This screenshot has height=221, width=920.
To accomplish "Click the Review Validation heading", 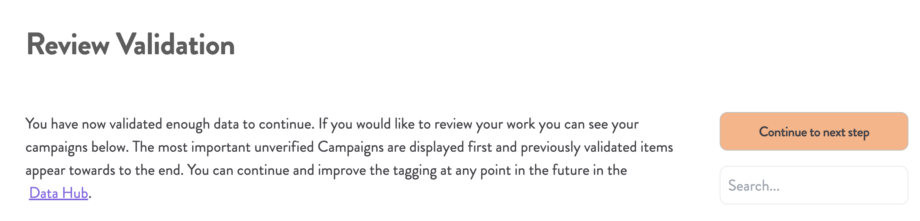I will (x=131, y=45).
